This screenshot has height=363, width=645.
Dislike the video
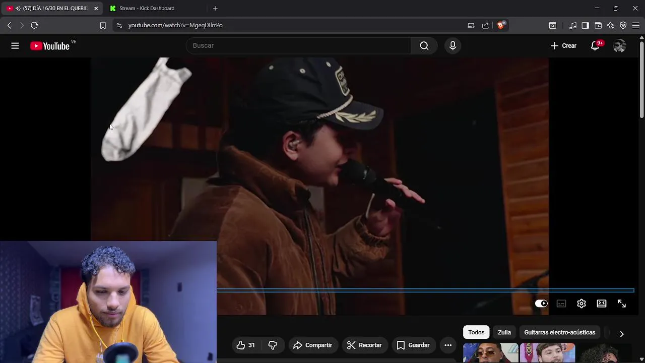(273, 345)
